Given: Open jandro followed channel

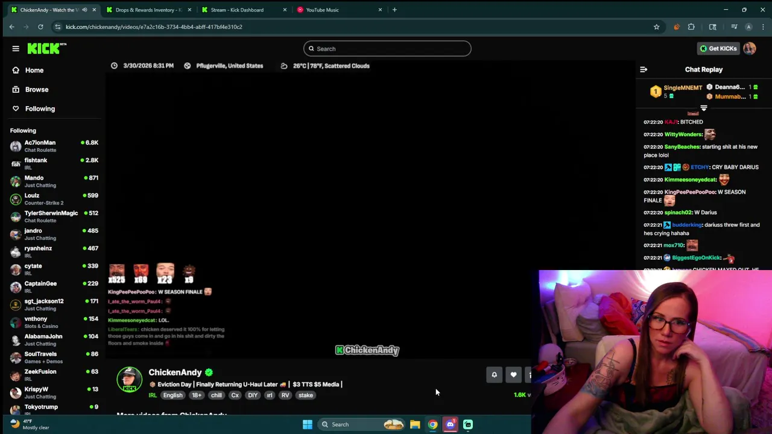Looking at the screenshot, I should (54, 234).
